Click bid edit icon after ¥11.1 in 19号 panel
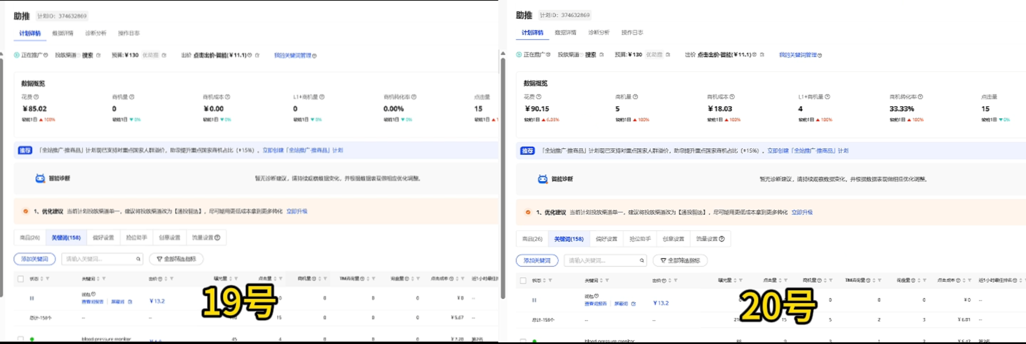This screenshot has height=344, width=1026. tap(257, 55)
